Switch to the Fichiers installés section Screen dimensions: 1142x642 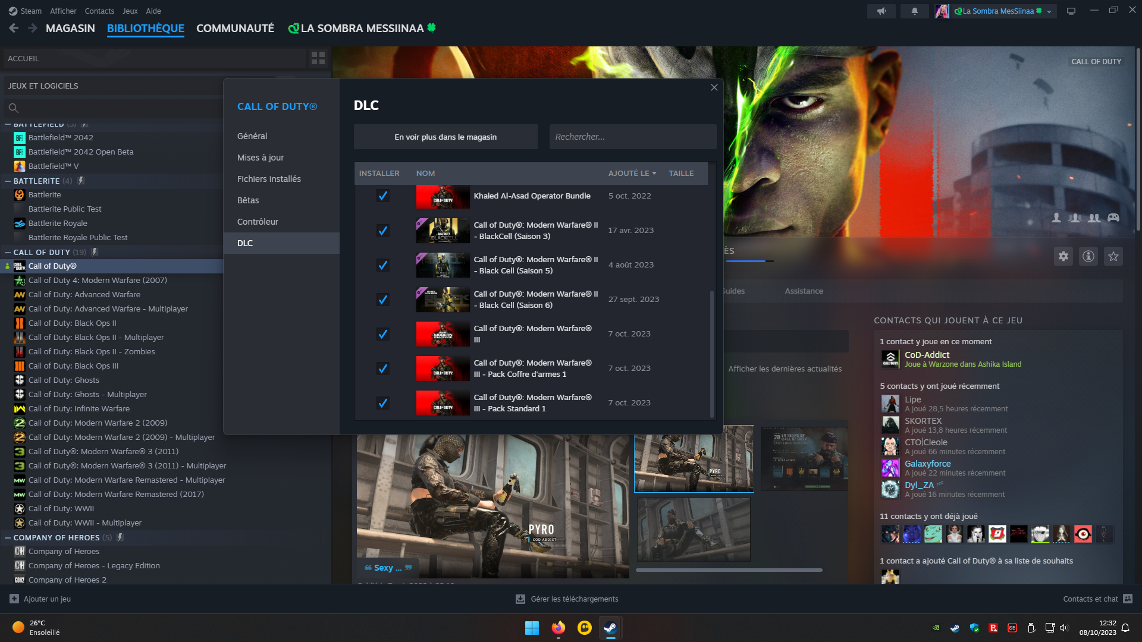269,178
